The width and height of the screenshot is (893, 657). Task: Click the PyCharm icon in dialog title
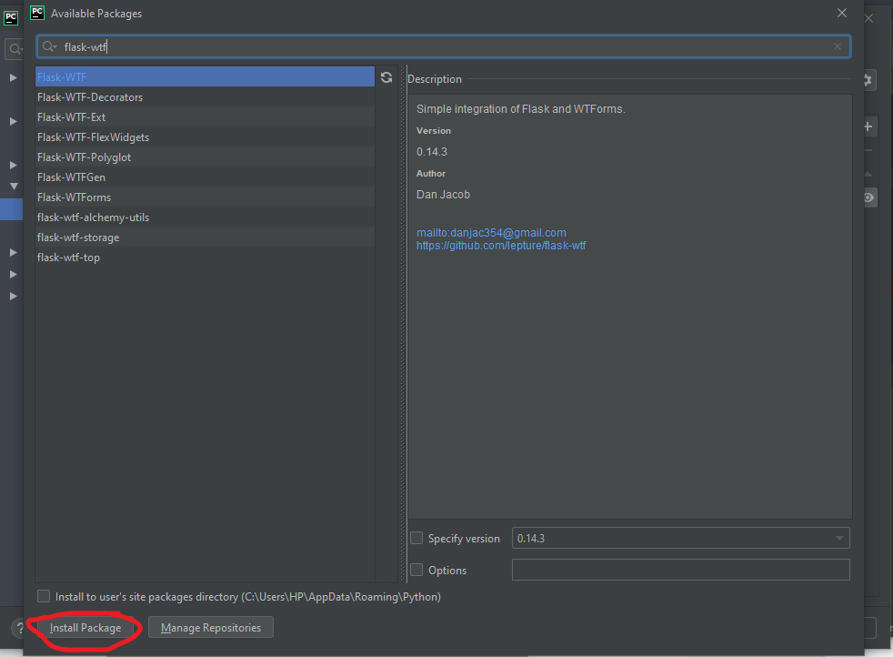tap(37, 13)
